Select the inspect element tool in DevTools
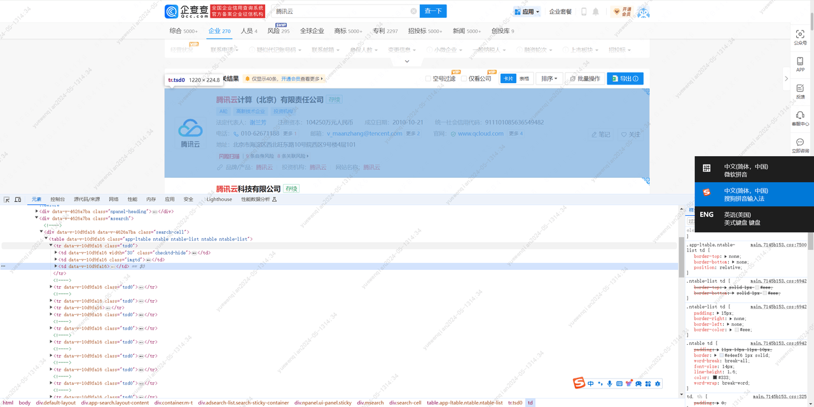 (x=5, y=199)
